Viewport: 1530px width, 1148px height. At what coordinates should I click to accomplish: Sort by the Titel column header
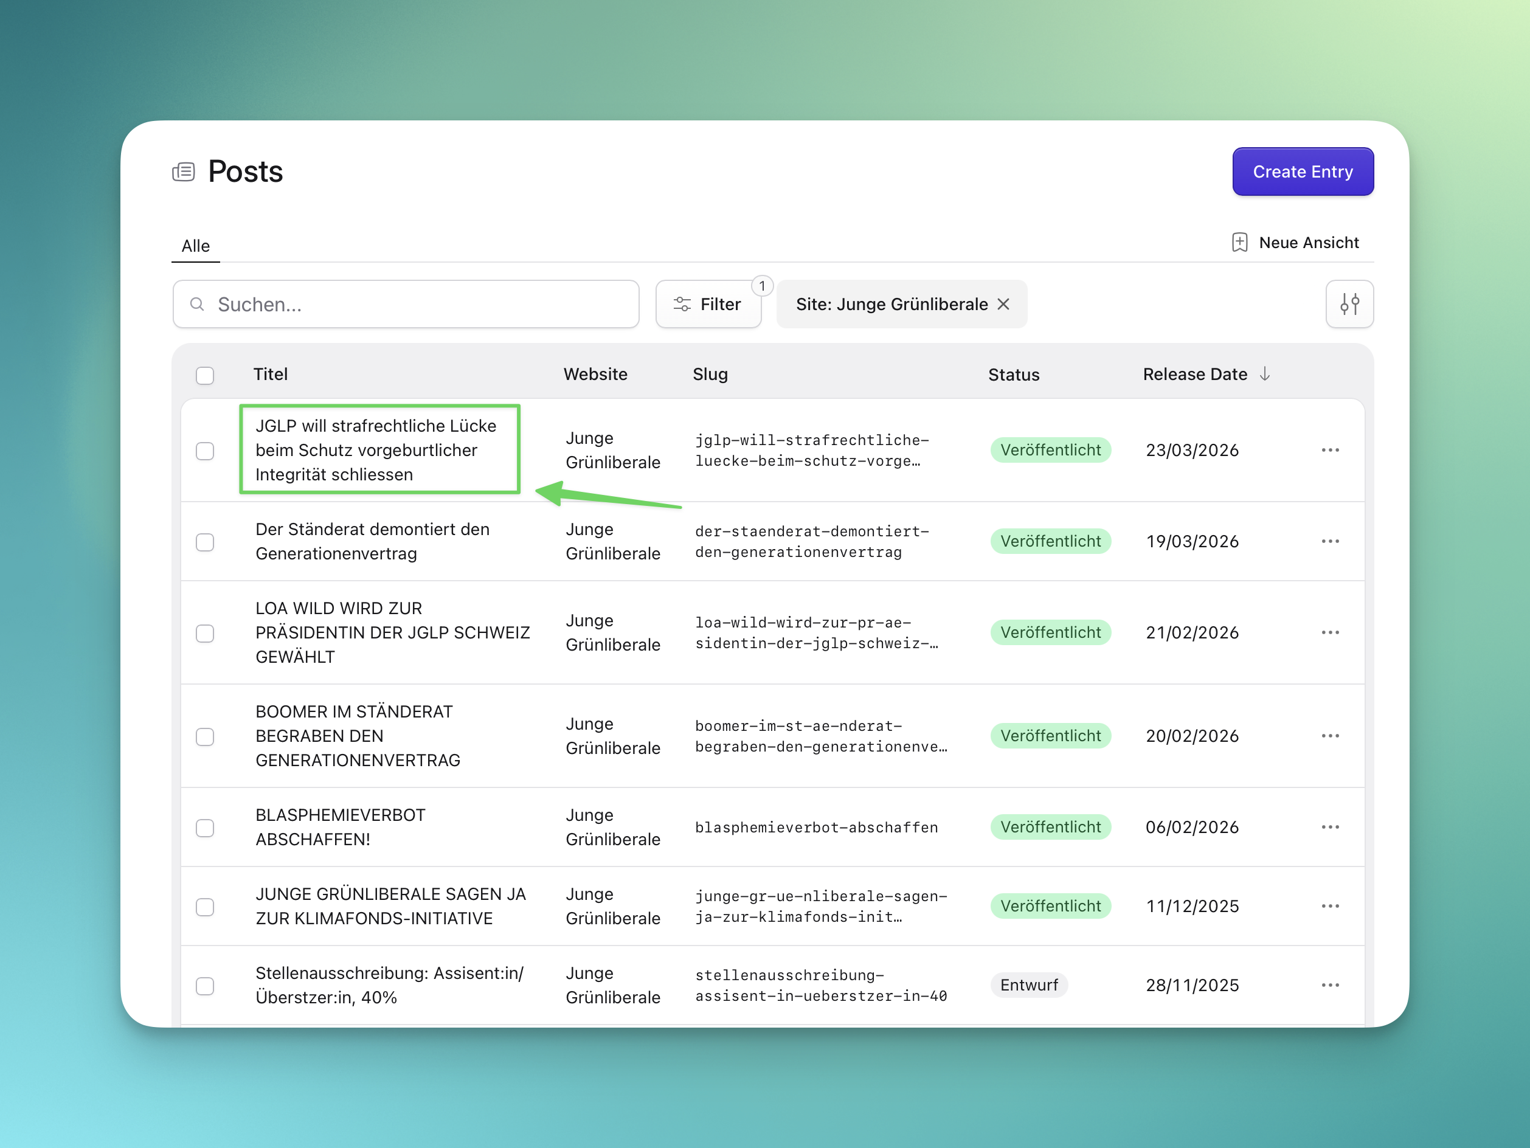(x=271, y=374)
